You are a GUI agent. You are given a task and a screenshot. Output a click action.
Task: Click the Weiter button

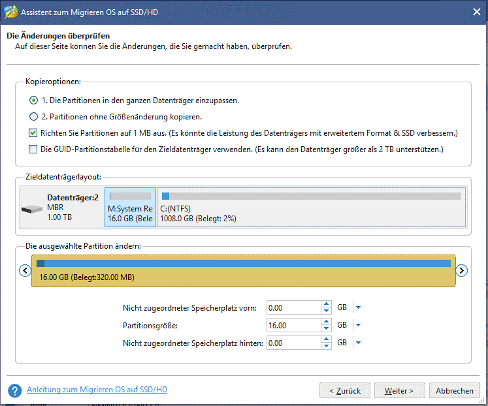point(399,390)
